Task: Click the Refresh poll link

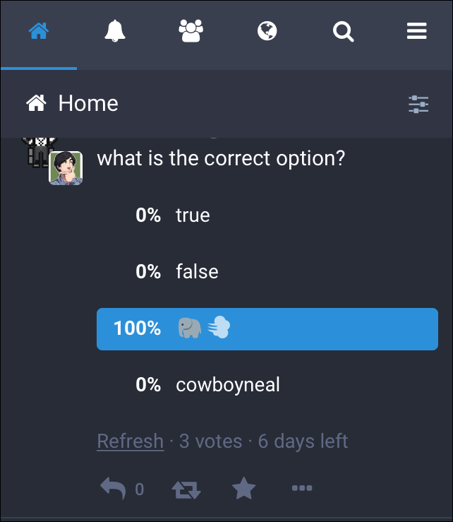Action: coord(130,441)
